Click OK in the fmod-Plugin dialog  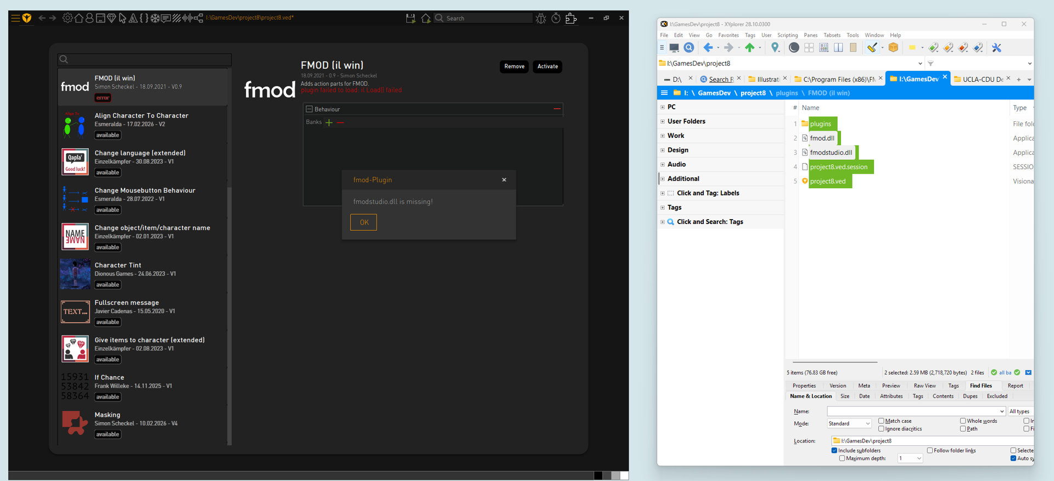363,222
